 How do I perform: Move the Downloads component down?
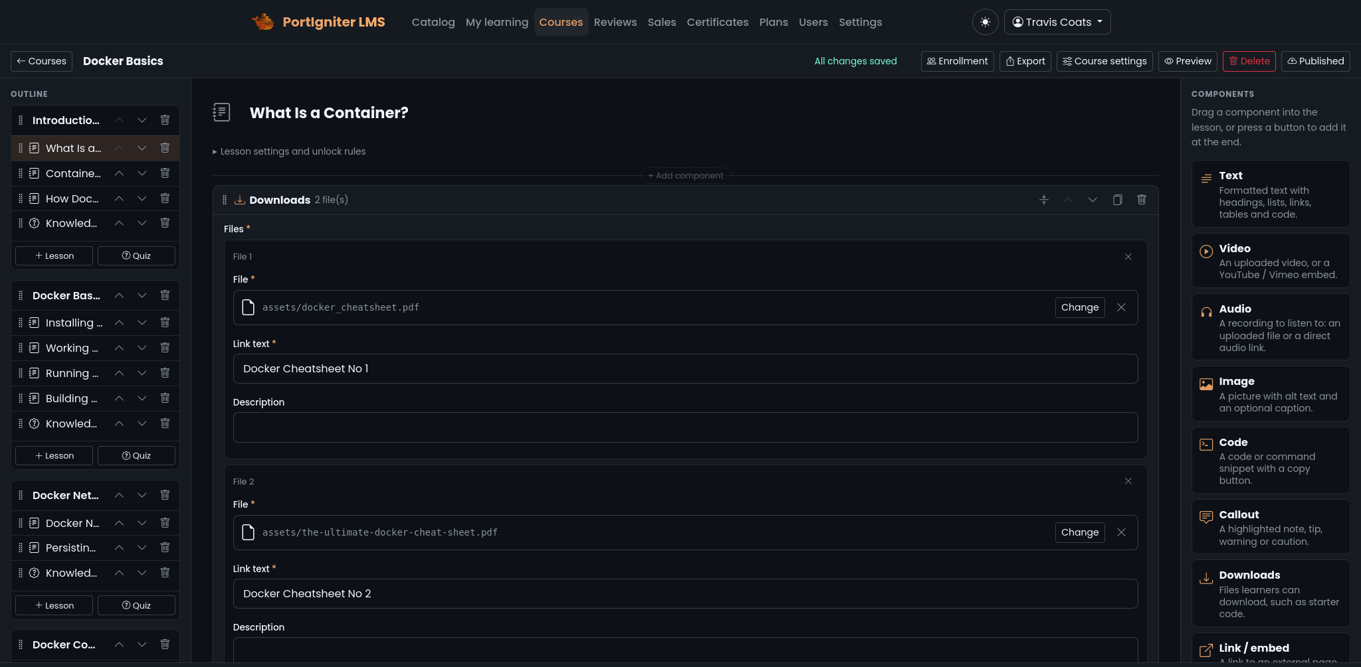1093,200
